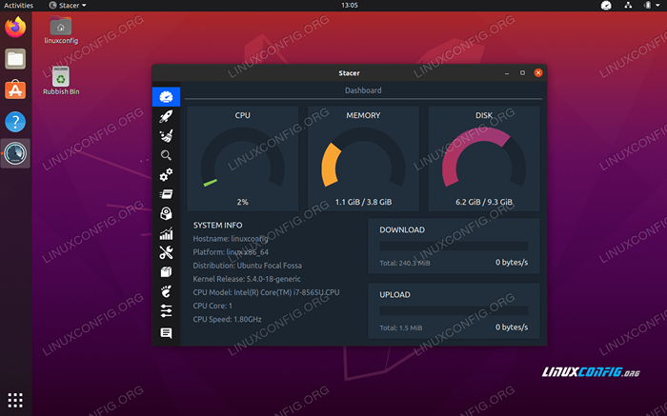The width and height of the screenshot is (667, 416).
Task: Click Kernel Release: 5.4.0-18-generic line
Action: click(x=247, y=279)
